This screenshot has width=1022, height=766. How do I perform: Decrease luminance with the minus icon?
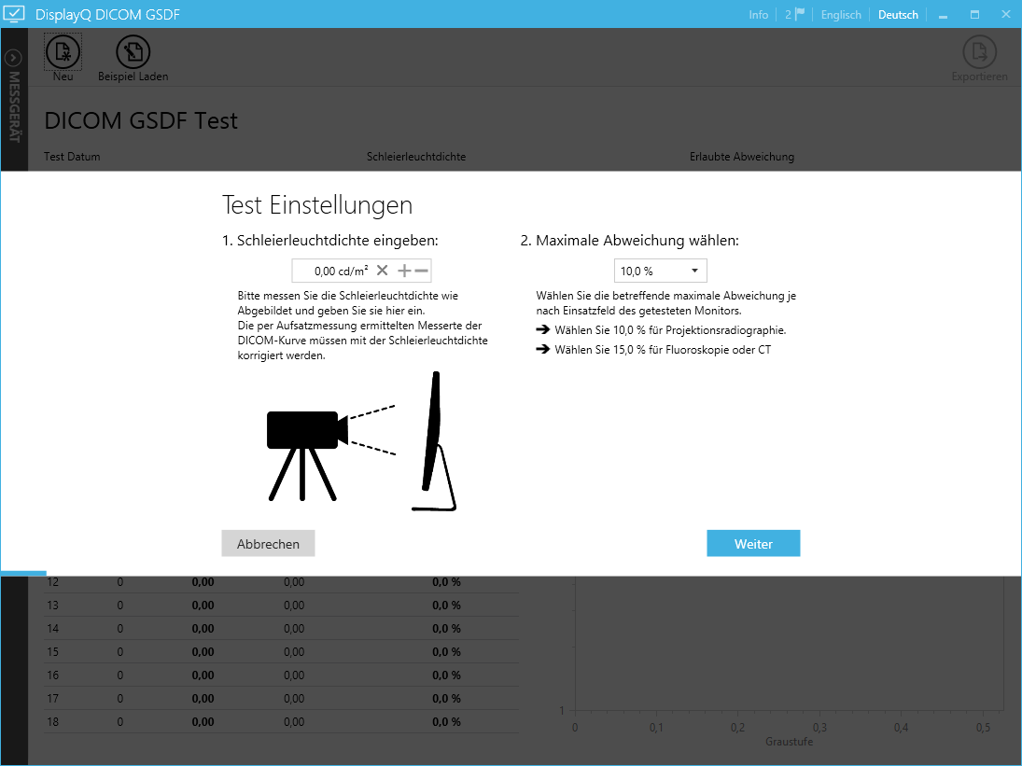pyautogui.click(x=421, y=271)
